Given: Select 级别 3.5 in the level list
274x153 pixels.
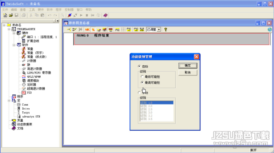Looking at the screenshot, I should pyautogui.click(x=156, y=119).
